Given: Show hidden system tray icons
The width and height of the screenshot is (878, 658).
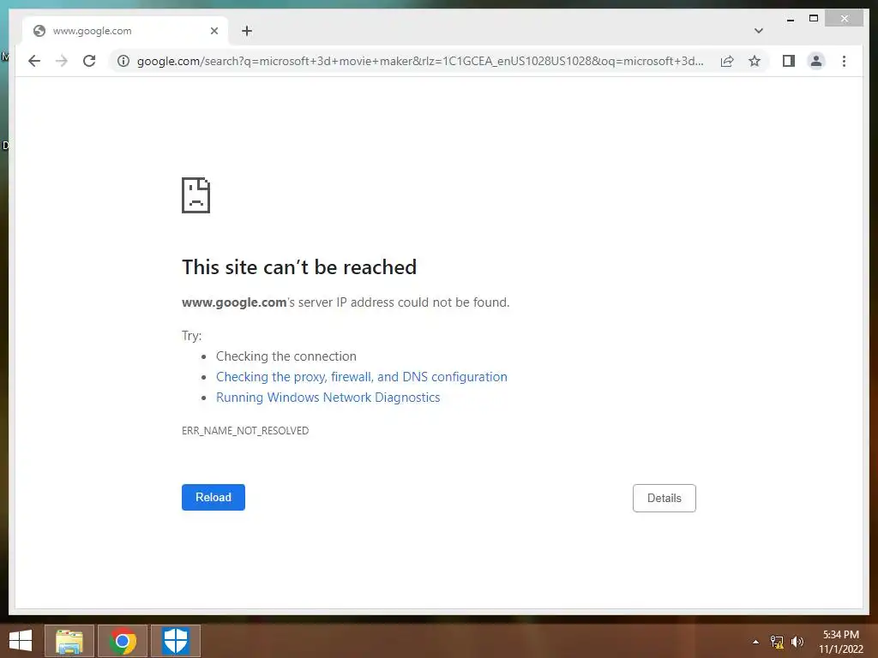Looking at the screenshot, I should tap(755, 642).
